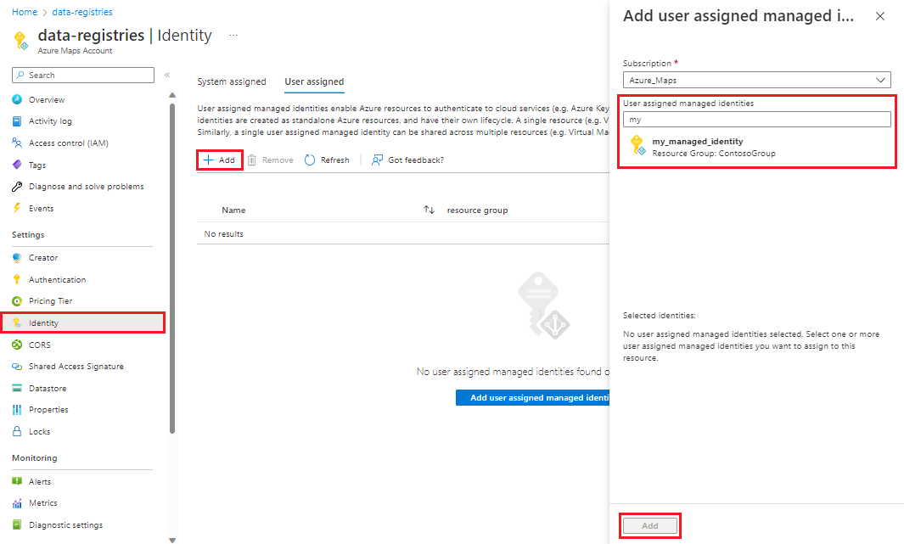Follow the data-registries breadcrumb link
Viewport: 904px width, 544px height.
[x=82, y=12]
